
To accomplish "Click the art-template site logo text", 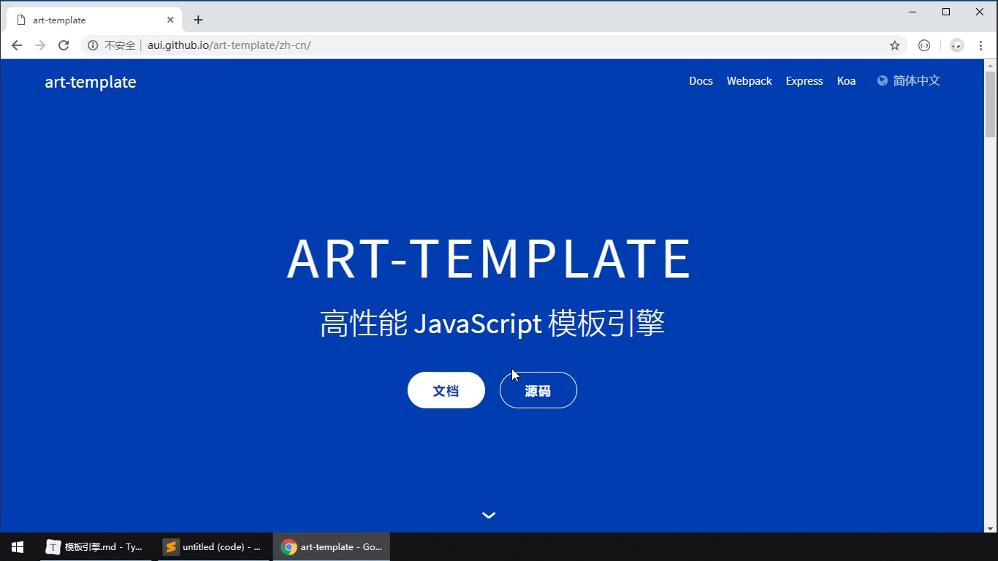I will tap(91, 82).
